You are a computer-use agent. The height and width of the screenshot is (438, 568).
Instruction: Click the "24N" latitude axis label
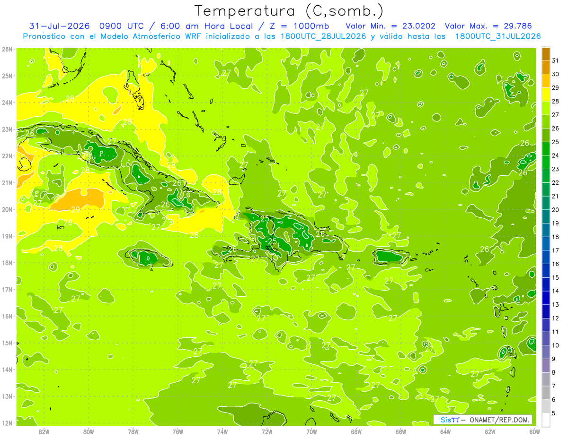(7, 103)
